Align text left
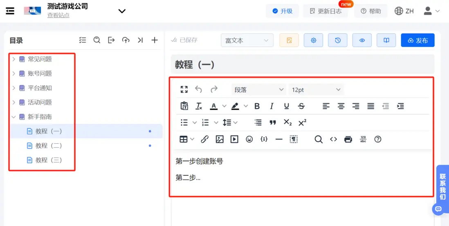Screen dimensions: 449x226 pyautogui.click(x=326, y=106)
